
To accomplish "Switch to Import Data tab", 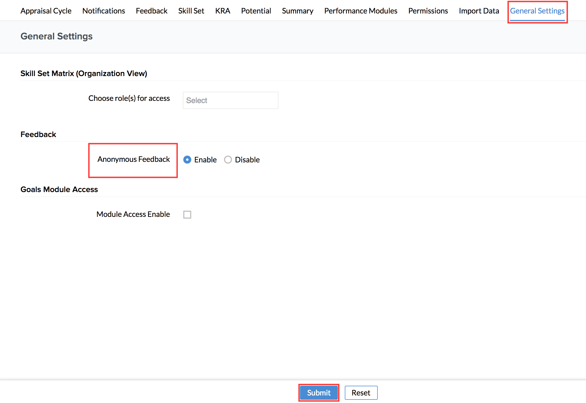I will [x=479, y=11].
